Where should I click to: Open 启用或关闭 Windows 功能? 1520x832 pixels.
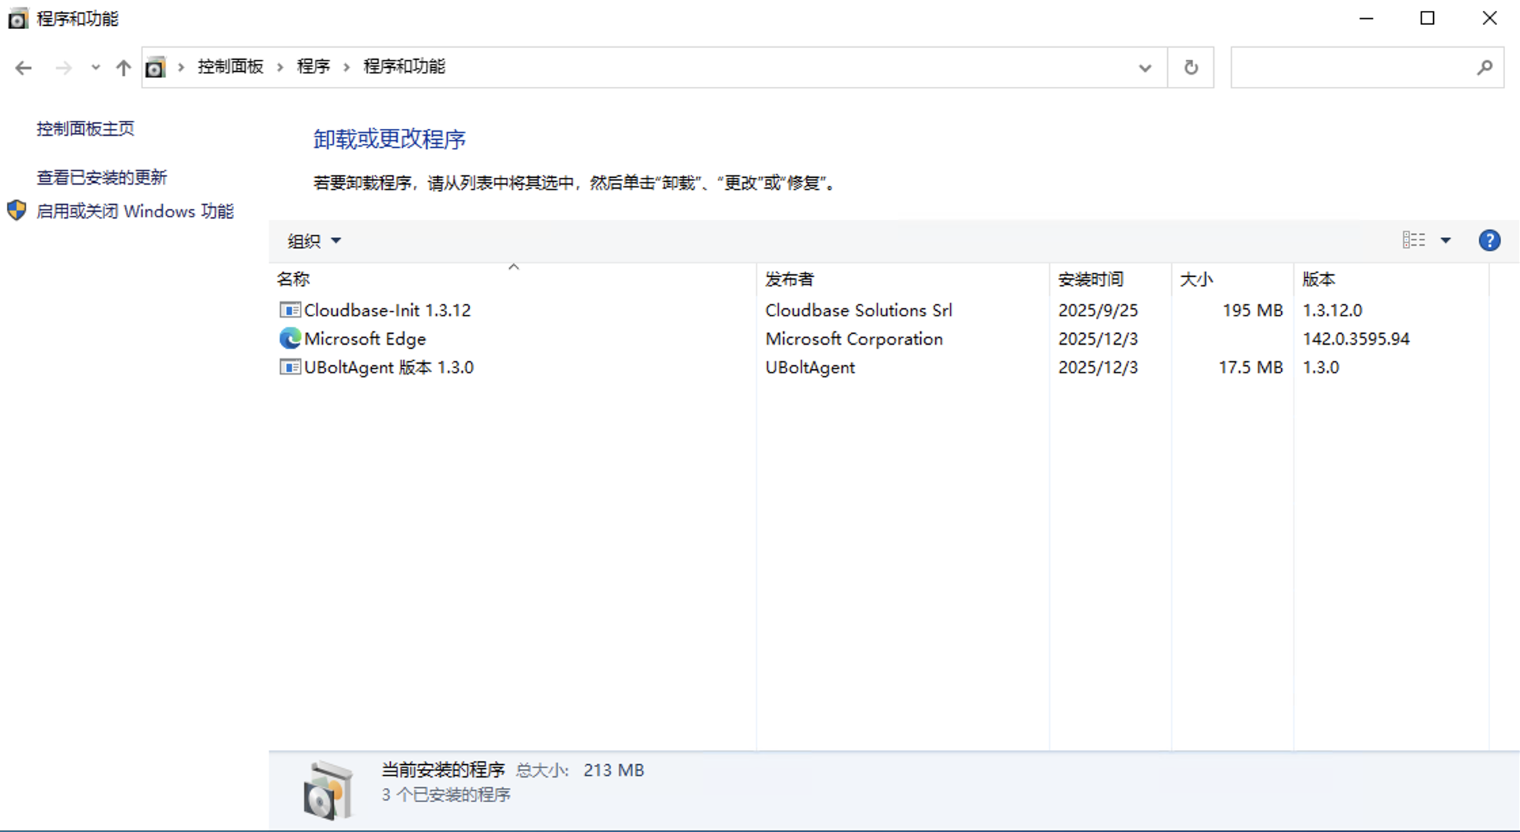[134, 211]
